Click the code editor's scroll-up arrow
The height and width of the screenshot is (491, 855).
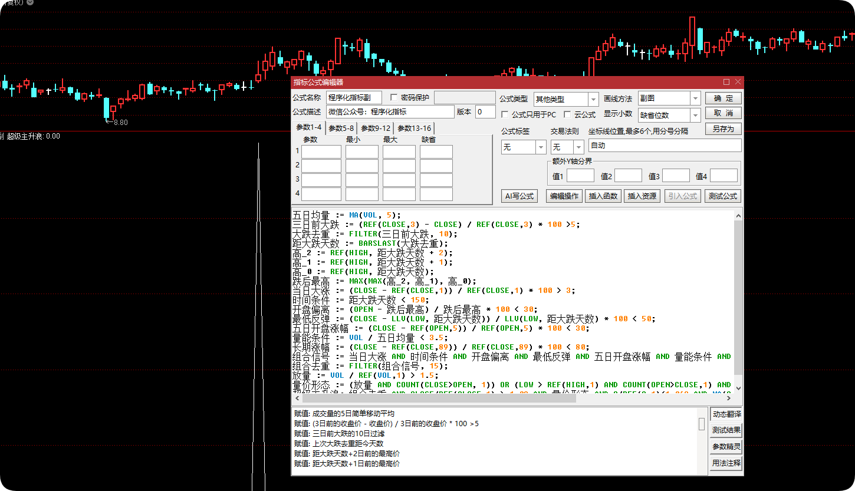coord(738,217)
